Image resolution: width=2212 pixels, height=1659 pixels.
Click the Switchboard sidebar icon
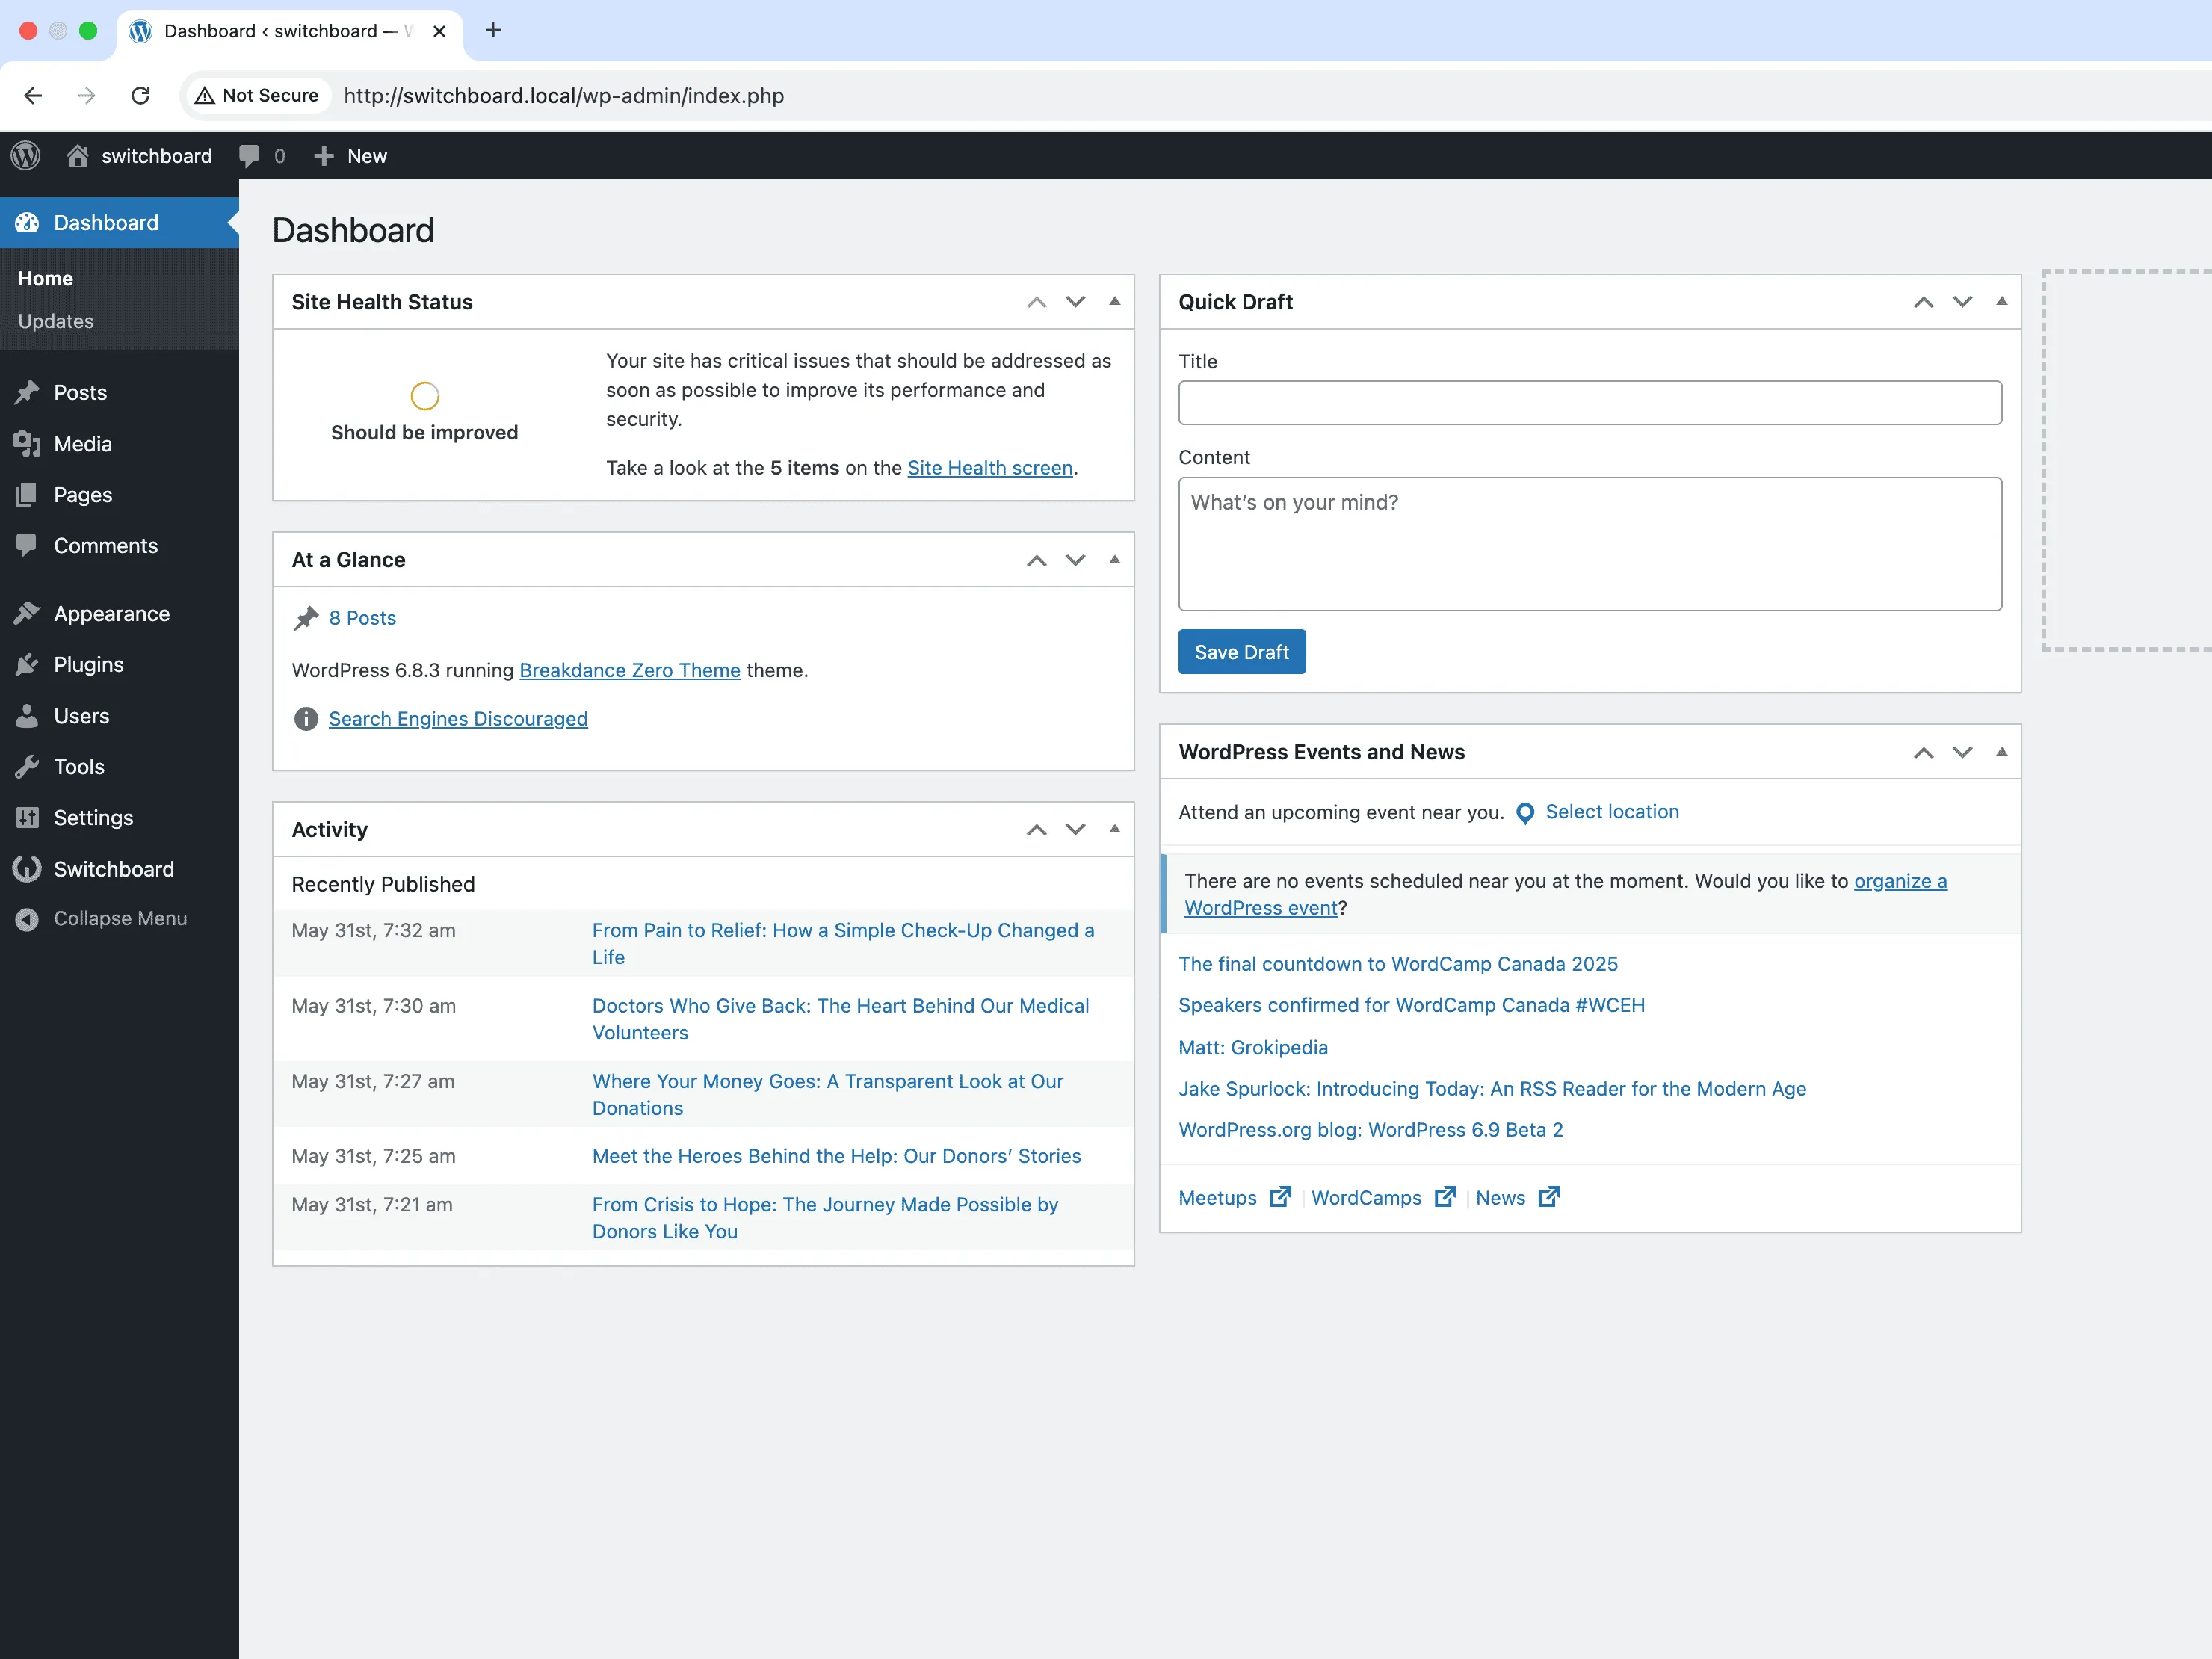coord(28,868)
